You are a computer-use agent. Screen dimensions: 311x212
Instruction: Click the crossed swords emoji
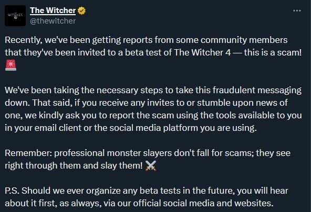click(151, 165)
